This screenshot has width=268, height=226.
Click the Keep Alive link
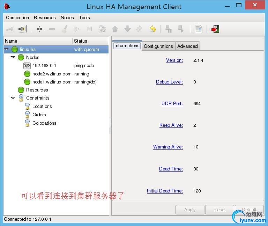click(171, 125)
